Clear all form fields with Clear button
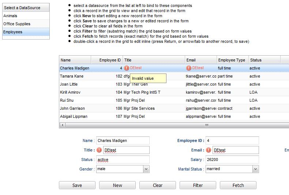 (x=158, y=185)
